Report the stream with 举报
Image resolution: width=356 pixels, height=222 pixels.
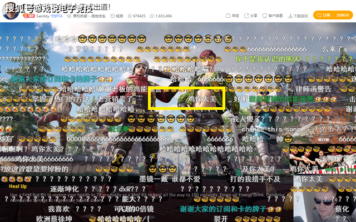pyautogui.click(x=233, y=16)
